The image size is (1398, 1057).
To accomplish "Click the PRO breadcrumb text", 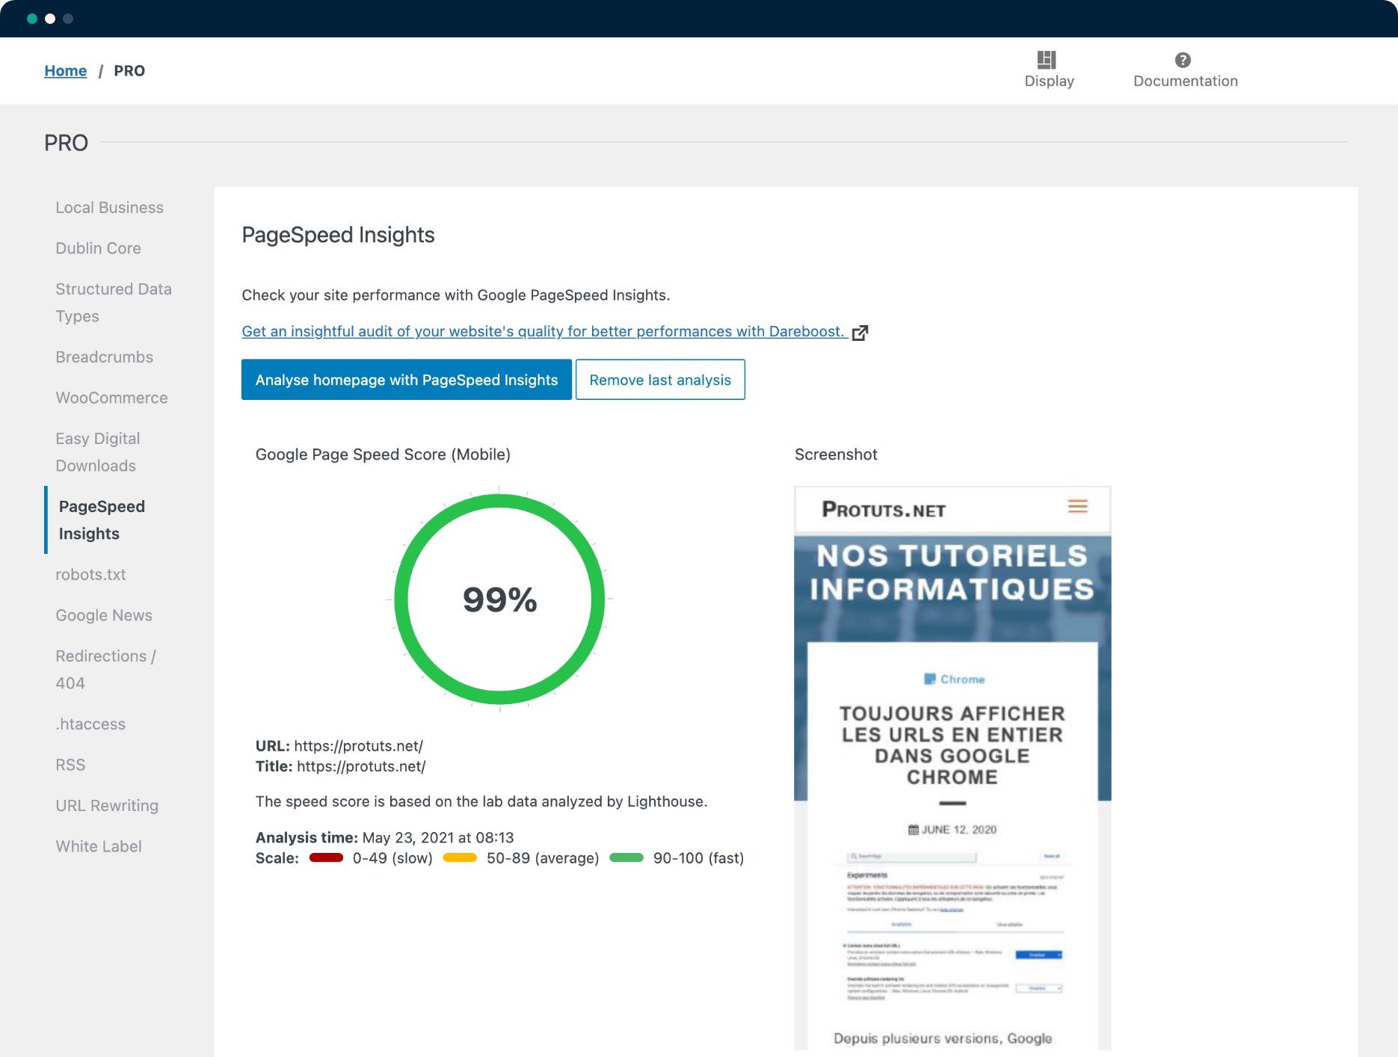I will (129, 71).
